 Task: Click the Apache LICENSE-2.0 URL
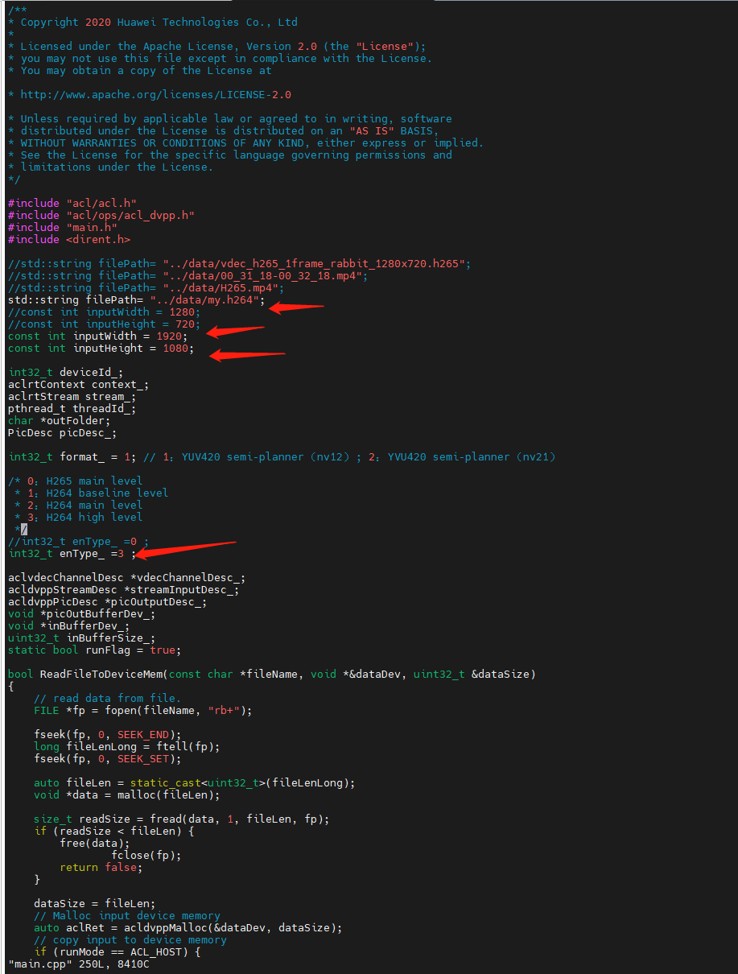(156, 95)
